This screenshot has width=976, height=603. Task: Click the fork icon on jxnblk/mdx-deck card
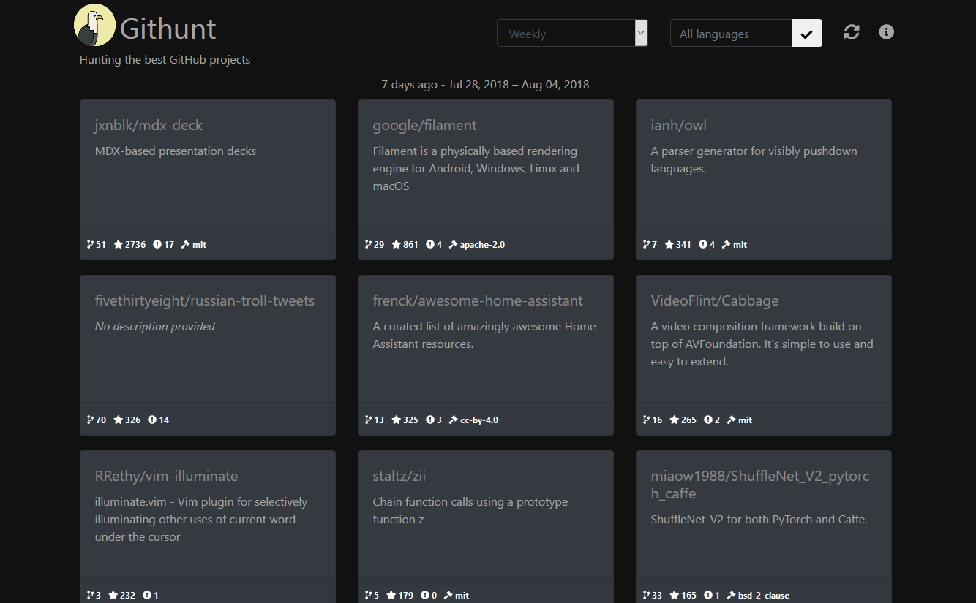point(91,245)
